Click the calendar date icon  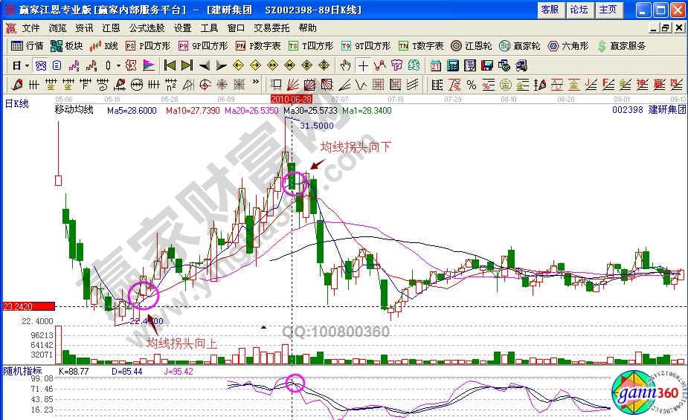(x=436, y=65)
